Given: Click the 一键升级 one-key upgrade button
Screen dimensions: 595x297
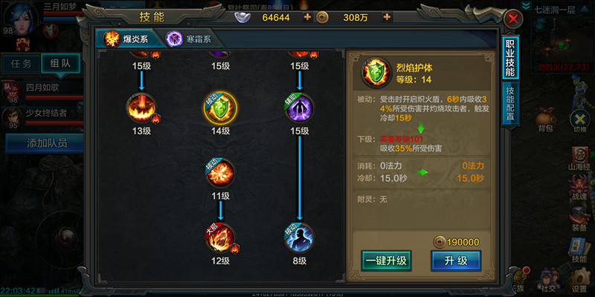Looking at the screenshot, I should coord(386,261).
